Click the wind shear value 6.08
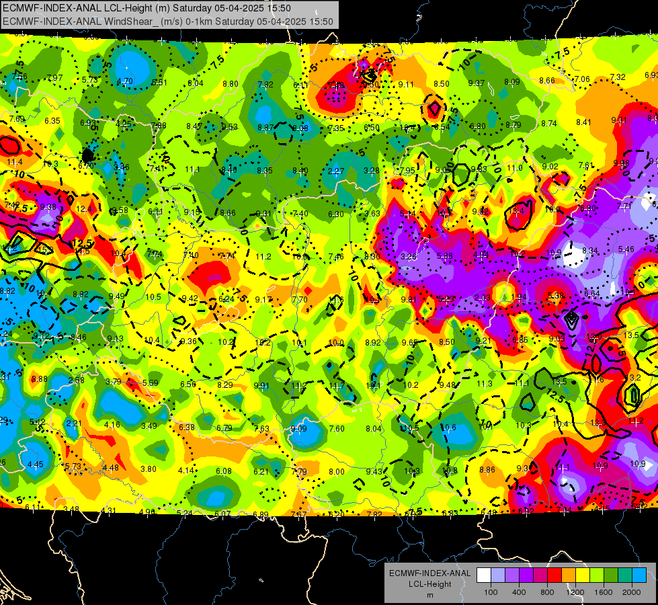The image size is (658, 605). [224, 471]
